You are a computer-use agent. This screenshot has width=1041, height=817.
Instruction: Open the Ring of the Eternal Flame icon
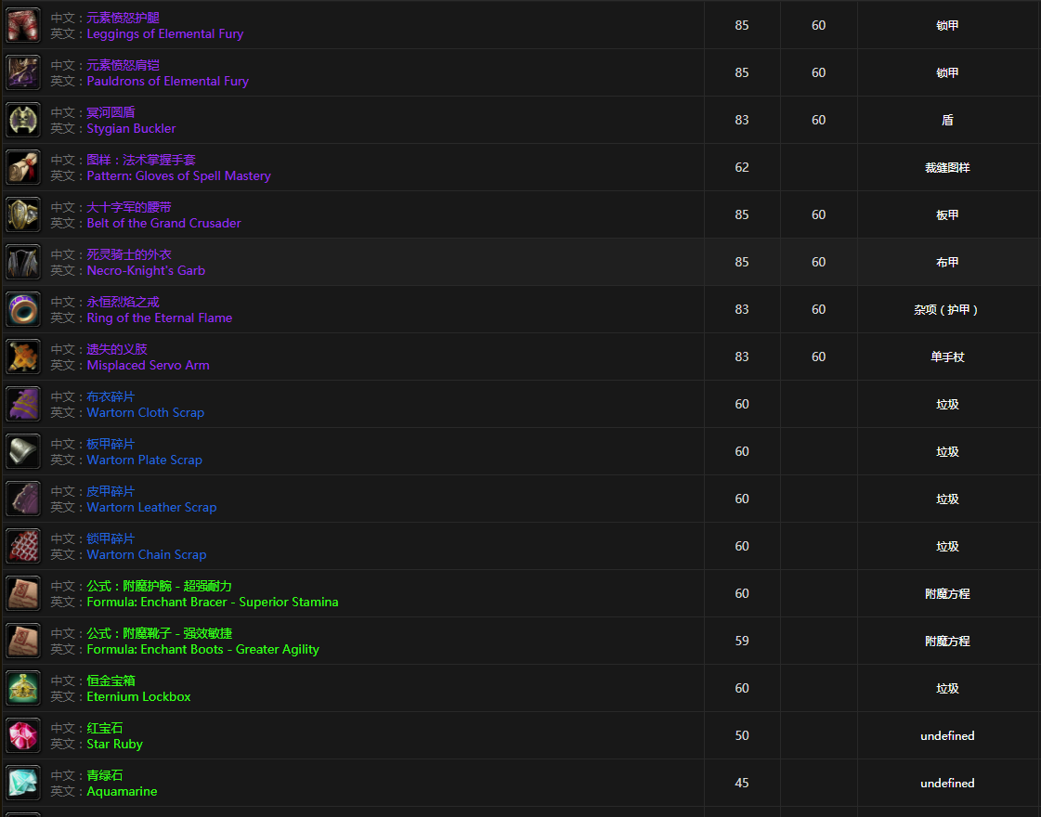(x=23, y=309)
